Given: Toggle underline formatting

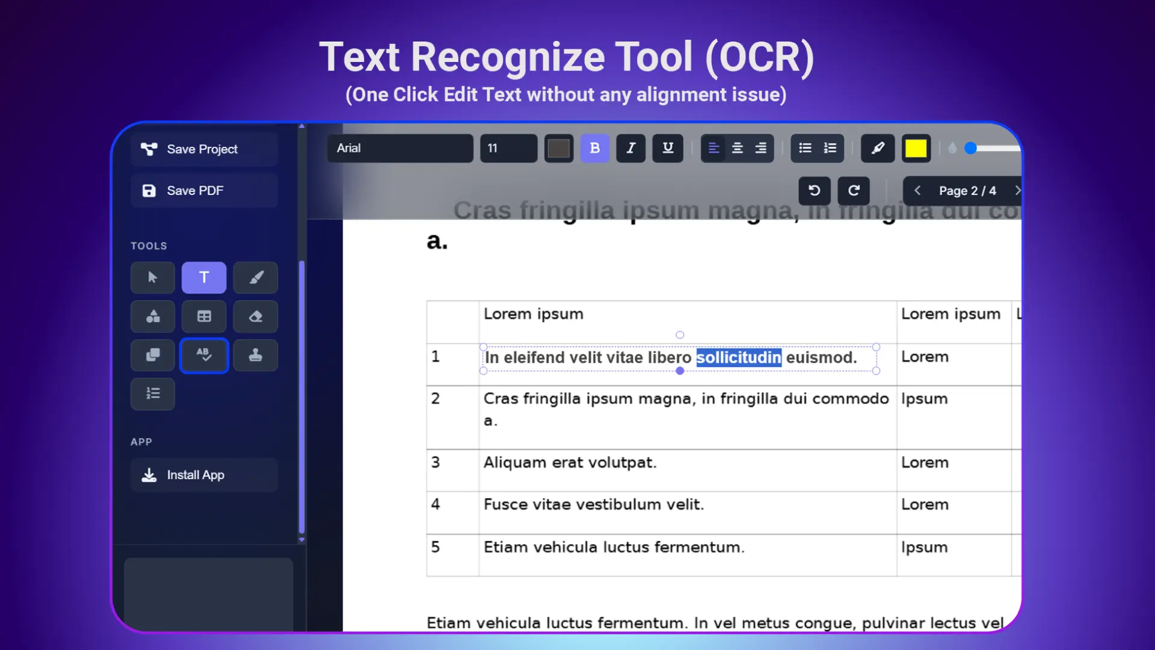Looking at the screenshot, I should tap(667, 148).
